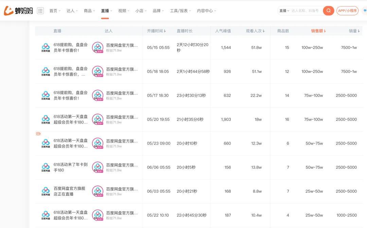Open live title in 05/22 10:10 row
This screenshot has width=367, height=228.
coord(70,215)
